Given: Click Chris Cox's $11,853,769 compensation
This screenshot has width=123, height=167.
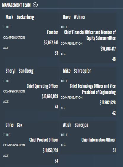Looking at the screenshot, I should coord(50,150).
